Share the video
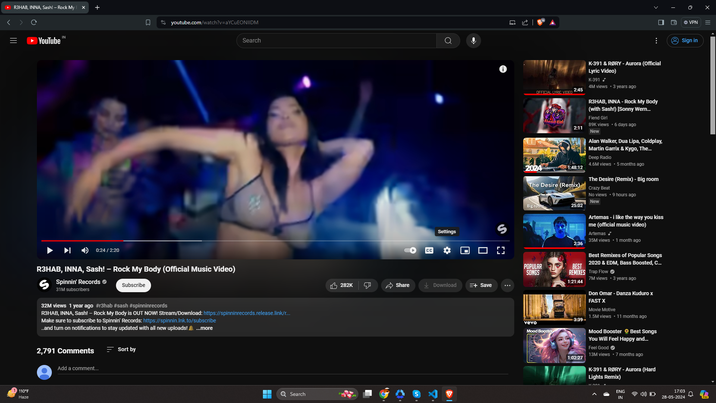Screen dimensions: 716x403 (x=398, y=285)
